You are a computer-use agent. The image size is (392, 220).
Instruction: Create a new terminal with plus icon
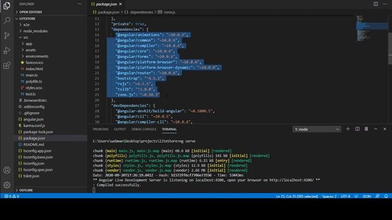point(348,129)
